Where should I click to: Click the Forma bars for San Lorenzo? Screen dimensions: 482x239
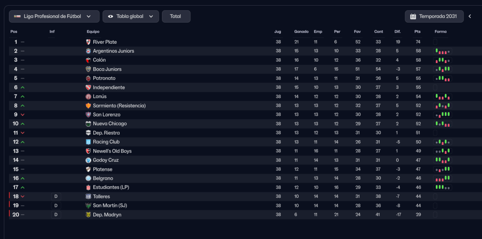point(443,114)
